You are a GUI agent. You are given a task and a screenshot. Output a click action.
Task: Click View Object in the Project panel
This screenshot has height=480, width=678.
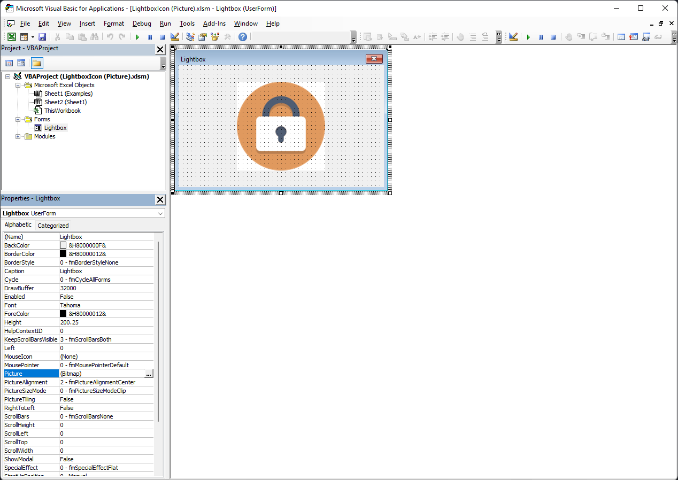point(21,63)
